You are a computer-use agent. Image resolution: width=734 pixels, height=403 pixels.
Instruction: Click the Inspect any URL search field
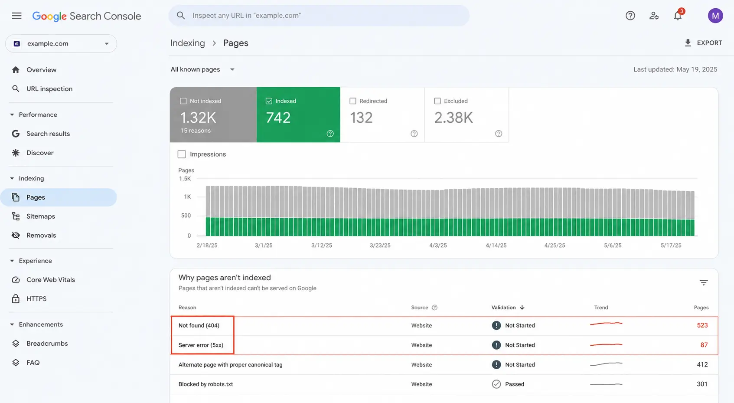(319, 16)
